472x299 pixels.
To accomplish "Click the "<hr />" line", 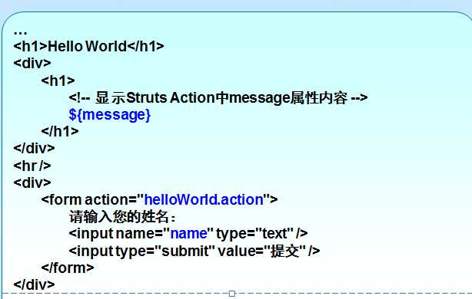I will coord(32,166).
